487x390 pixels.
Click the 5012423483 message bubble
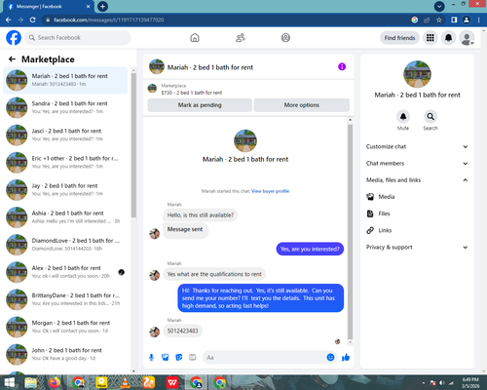point(182,331)
